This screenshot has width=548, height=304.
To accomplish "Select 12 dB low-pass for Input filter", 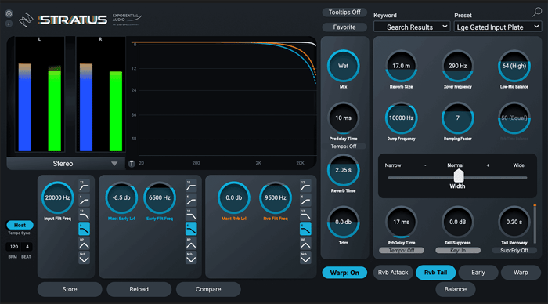I will pyautogui.click(x=84, y=215).
